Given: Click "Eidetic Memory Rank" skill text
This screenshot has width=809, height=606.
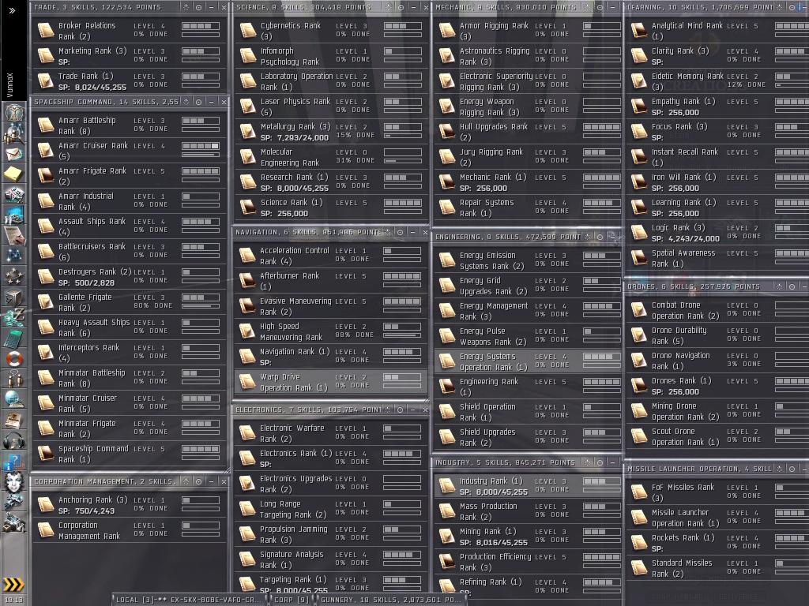Looking at the screenshot, I should coord(687,77).
